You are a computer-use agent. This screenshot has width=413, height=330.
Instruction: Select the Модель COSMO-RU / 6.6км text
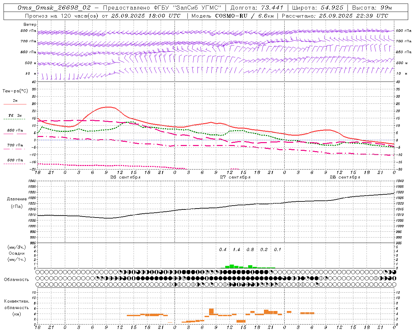[232, 15]
